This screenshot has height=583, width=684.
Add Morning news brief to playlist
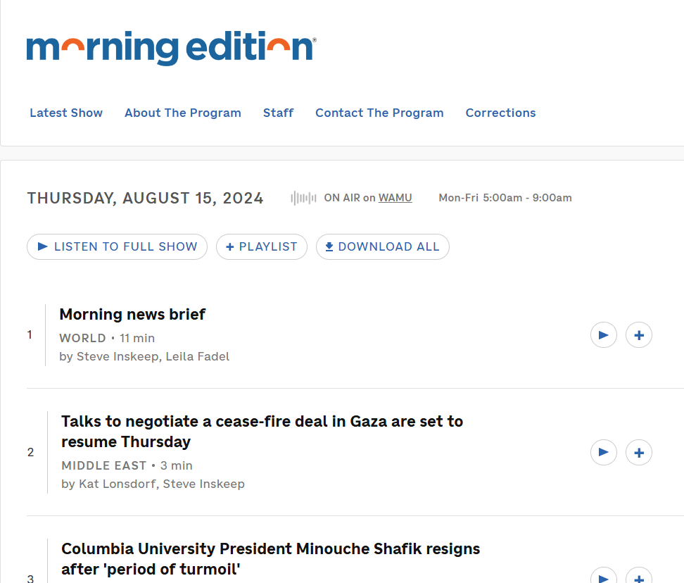tap(639, 335)
